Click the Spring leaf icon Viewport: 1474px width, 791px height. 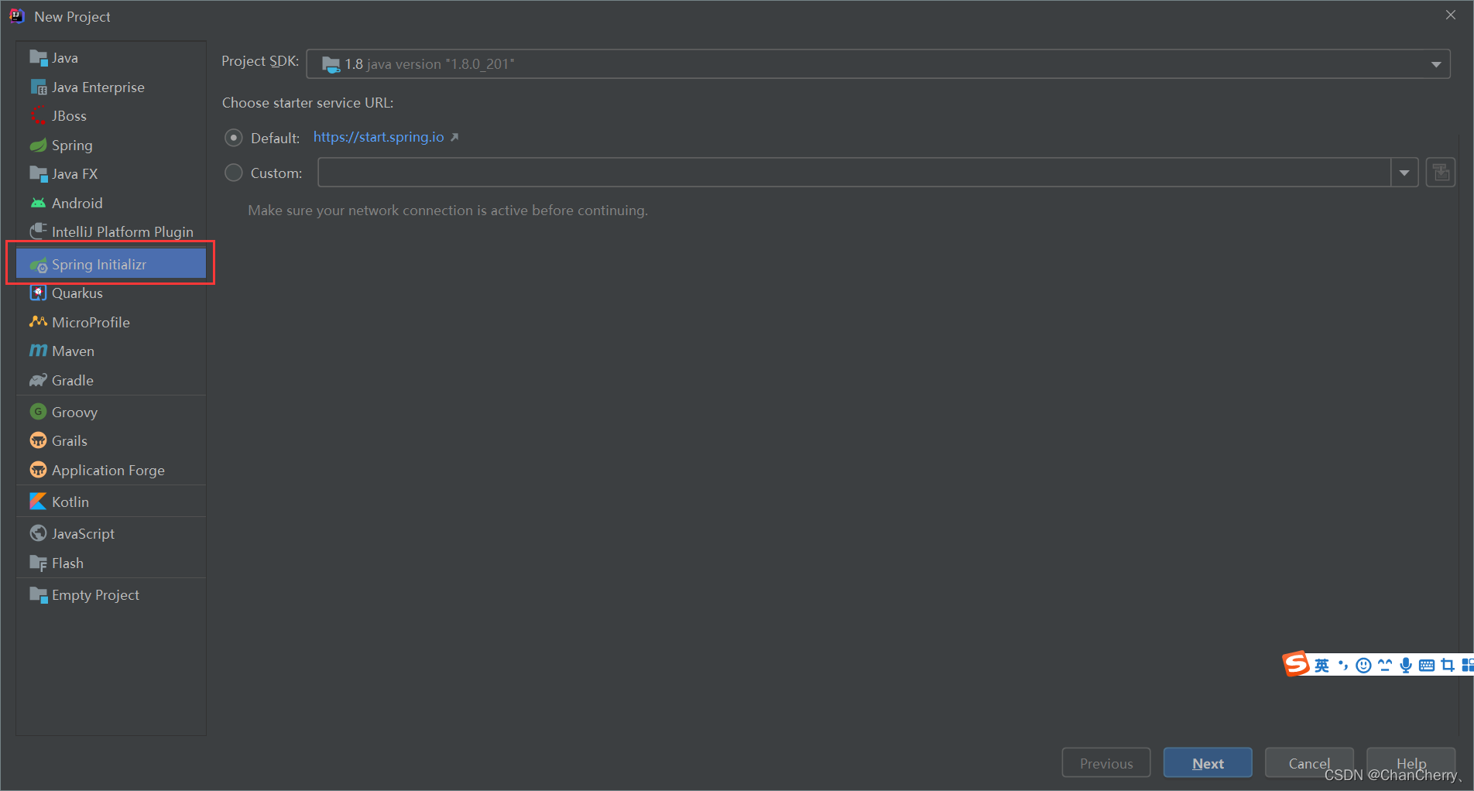tap(38, 146)
